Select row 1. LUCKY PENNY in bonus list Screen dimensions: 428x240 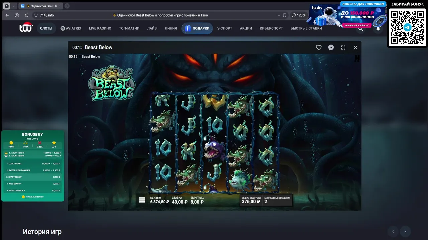(33, 164)
